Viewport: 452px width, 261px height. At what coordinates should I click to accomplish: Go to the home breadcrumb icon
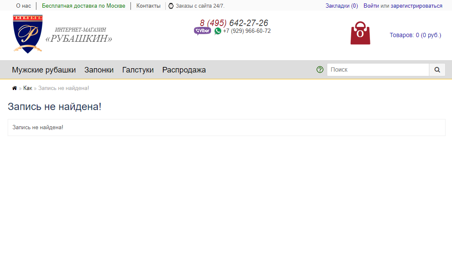tap(15, 88)
